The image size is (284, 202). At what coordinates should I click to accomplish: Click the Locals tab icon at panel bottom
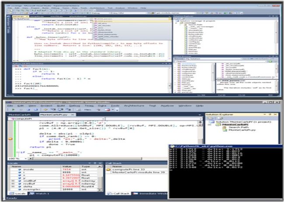[x=12, y=194]
